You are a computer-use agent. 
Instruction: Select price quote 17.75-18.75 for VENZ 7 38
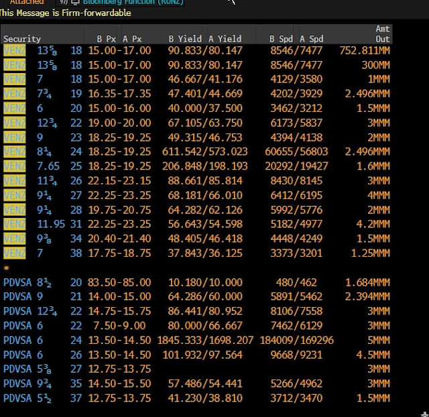click(119, 253)
